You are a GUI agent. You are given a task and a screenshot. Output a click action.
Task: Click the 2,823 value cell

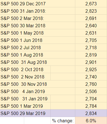[91, 11]
